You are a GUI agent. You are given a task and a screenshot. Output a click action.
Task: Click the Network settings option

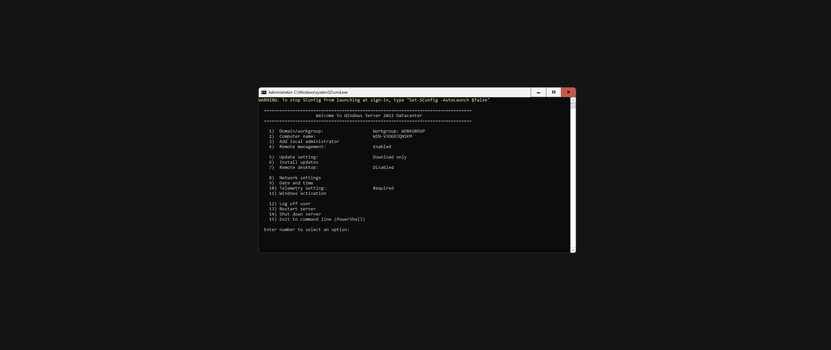coord(300,178)
